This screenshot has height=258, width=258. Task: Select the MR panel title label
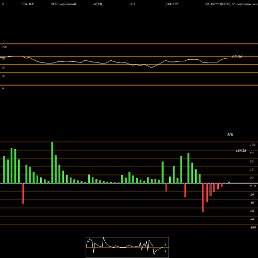click(x=230, y=134)
